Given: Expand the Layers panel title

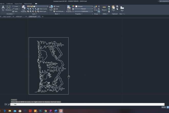Looking at the screenshot, I should 35,14.
